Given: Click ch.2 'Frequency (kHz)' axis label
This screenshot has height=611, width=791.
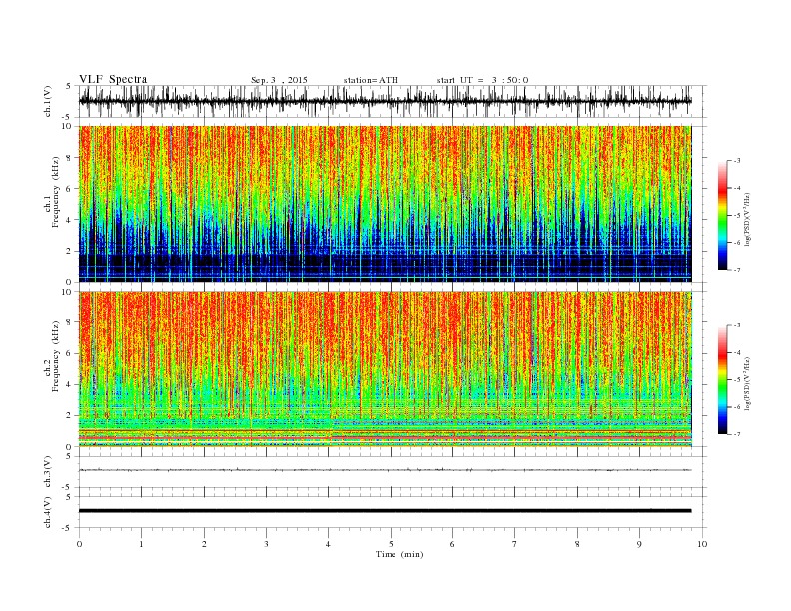Looking at the screenshot, I should [x=56, y=355].
